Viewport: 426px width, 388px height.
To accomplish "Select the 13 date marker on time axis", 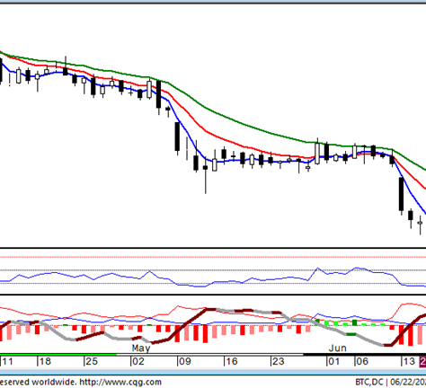I will tap(409, 361).
